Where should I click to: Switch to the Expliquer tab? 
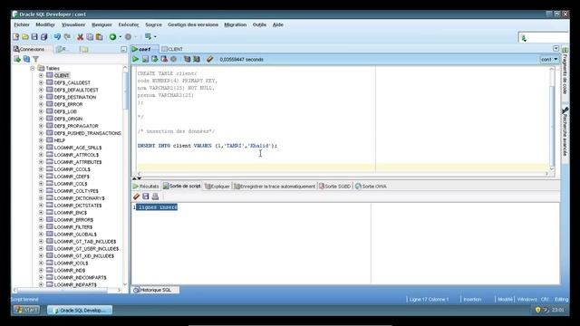click(217, 187)
